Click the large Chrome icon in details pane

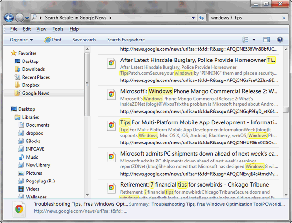pyautogui.click(x=19, y=209)
